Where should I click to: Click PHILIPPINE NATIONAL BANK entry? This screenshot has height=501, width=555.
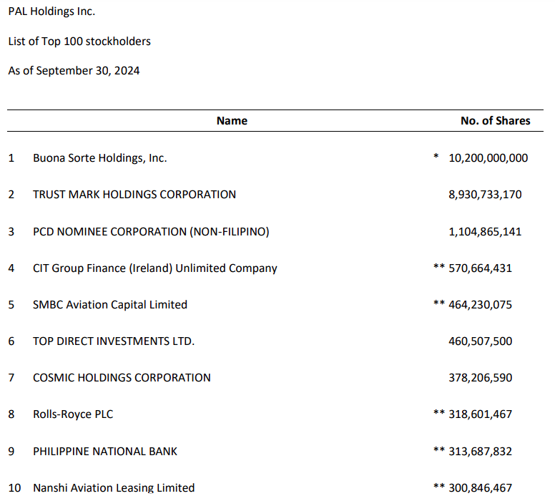pos(105,451)
